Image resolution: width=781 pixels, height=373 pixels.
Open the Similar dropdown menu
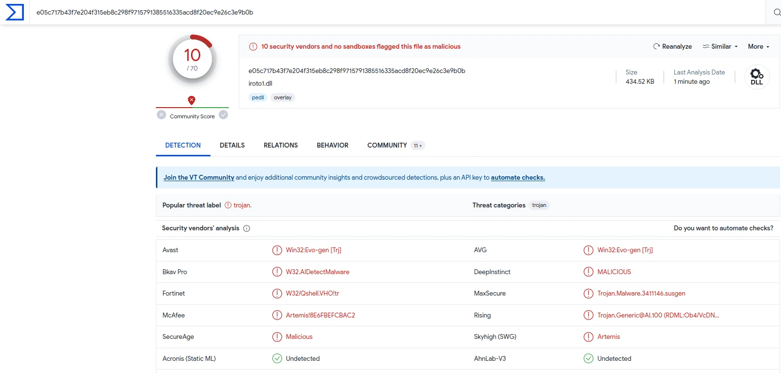[720, 47]
